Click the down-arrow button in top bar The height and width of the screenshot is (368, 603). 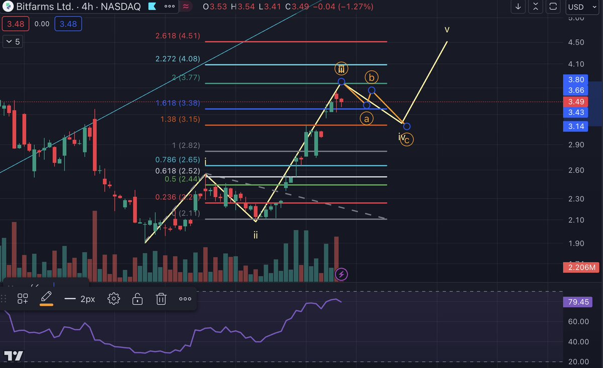pos(518,7)
